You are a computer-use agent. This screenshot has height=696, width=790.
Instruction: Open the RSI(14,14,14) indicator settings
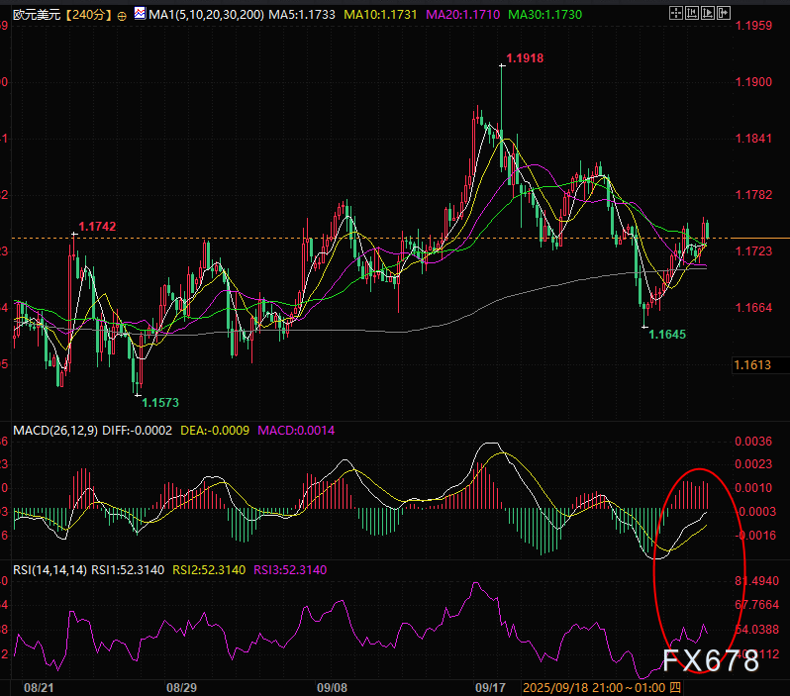click(49, 569)
